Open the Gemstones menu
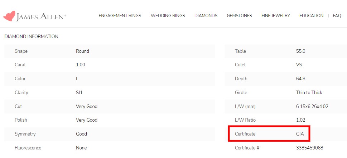The height and width of the screenshot is (158, 347). point(239,16)
